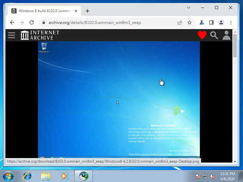Open the Internet Archive hamburger menu
243x182 pixels.
[12, 35]
